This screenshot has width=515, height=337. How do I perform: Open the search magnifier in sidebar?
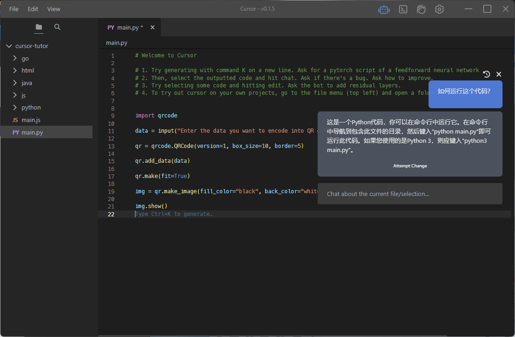[57, 27]
